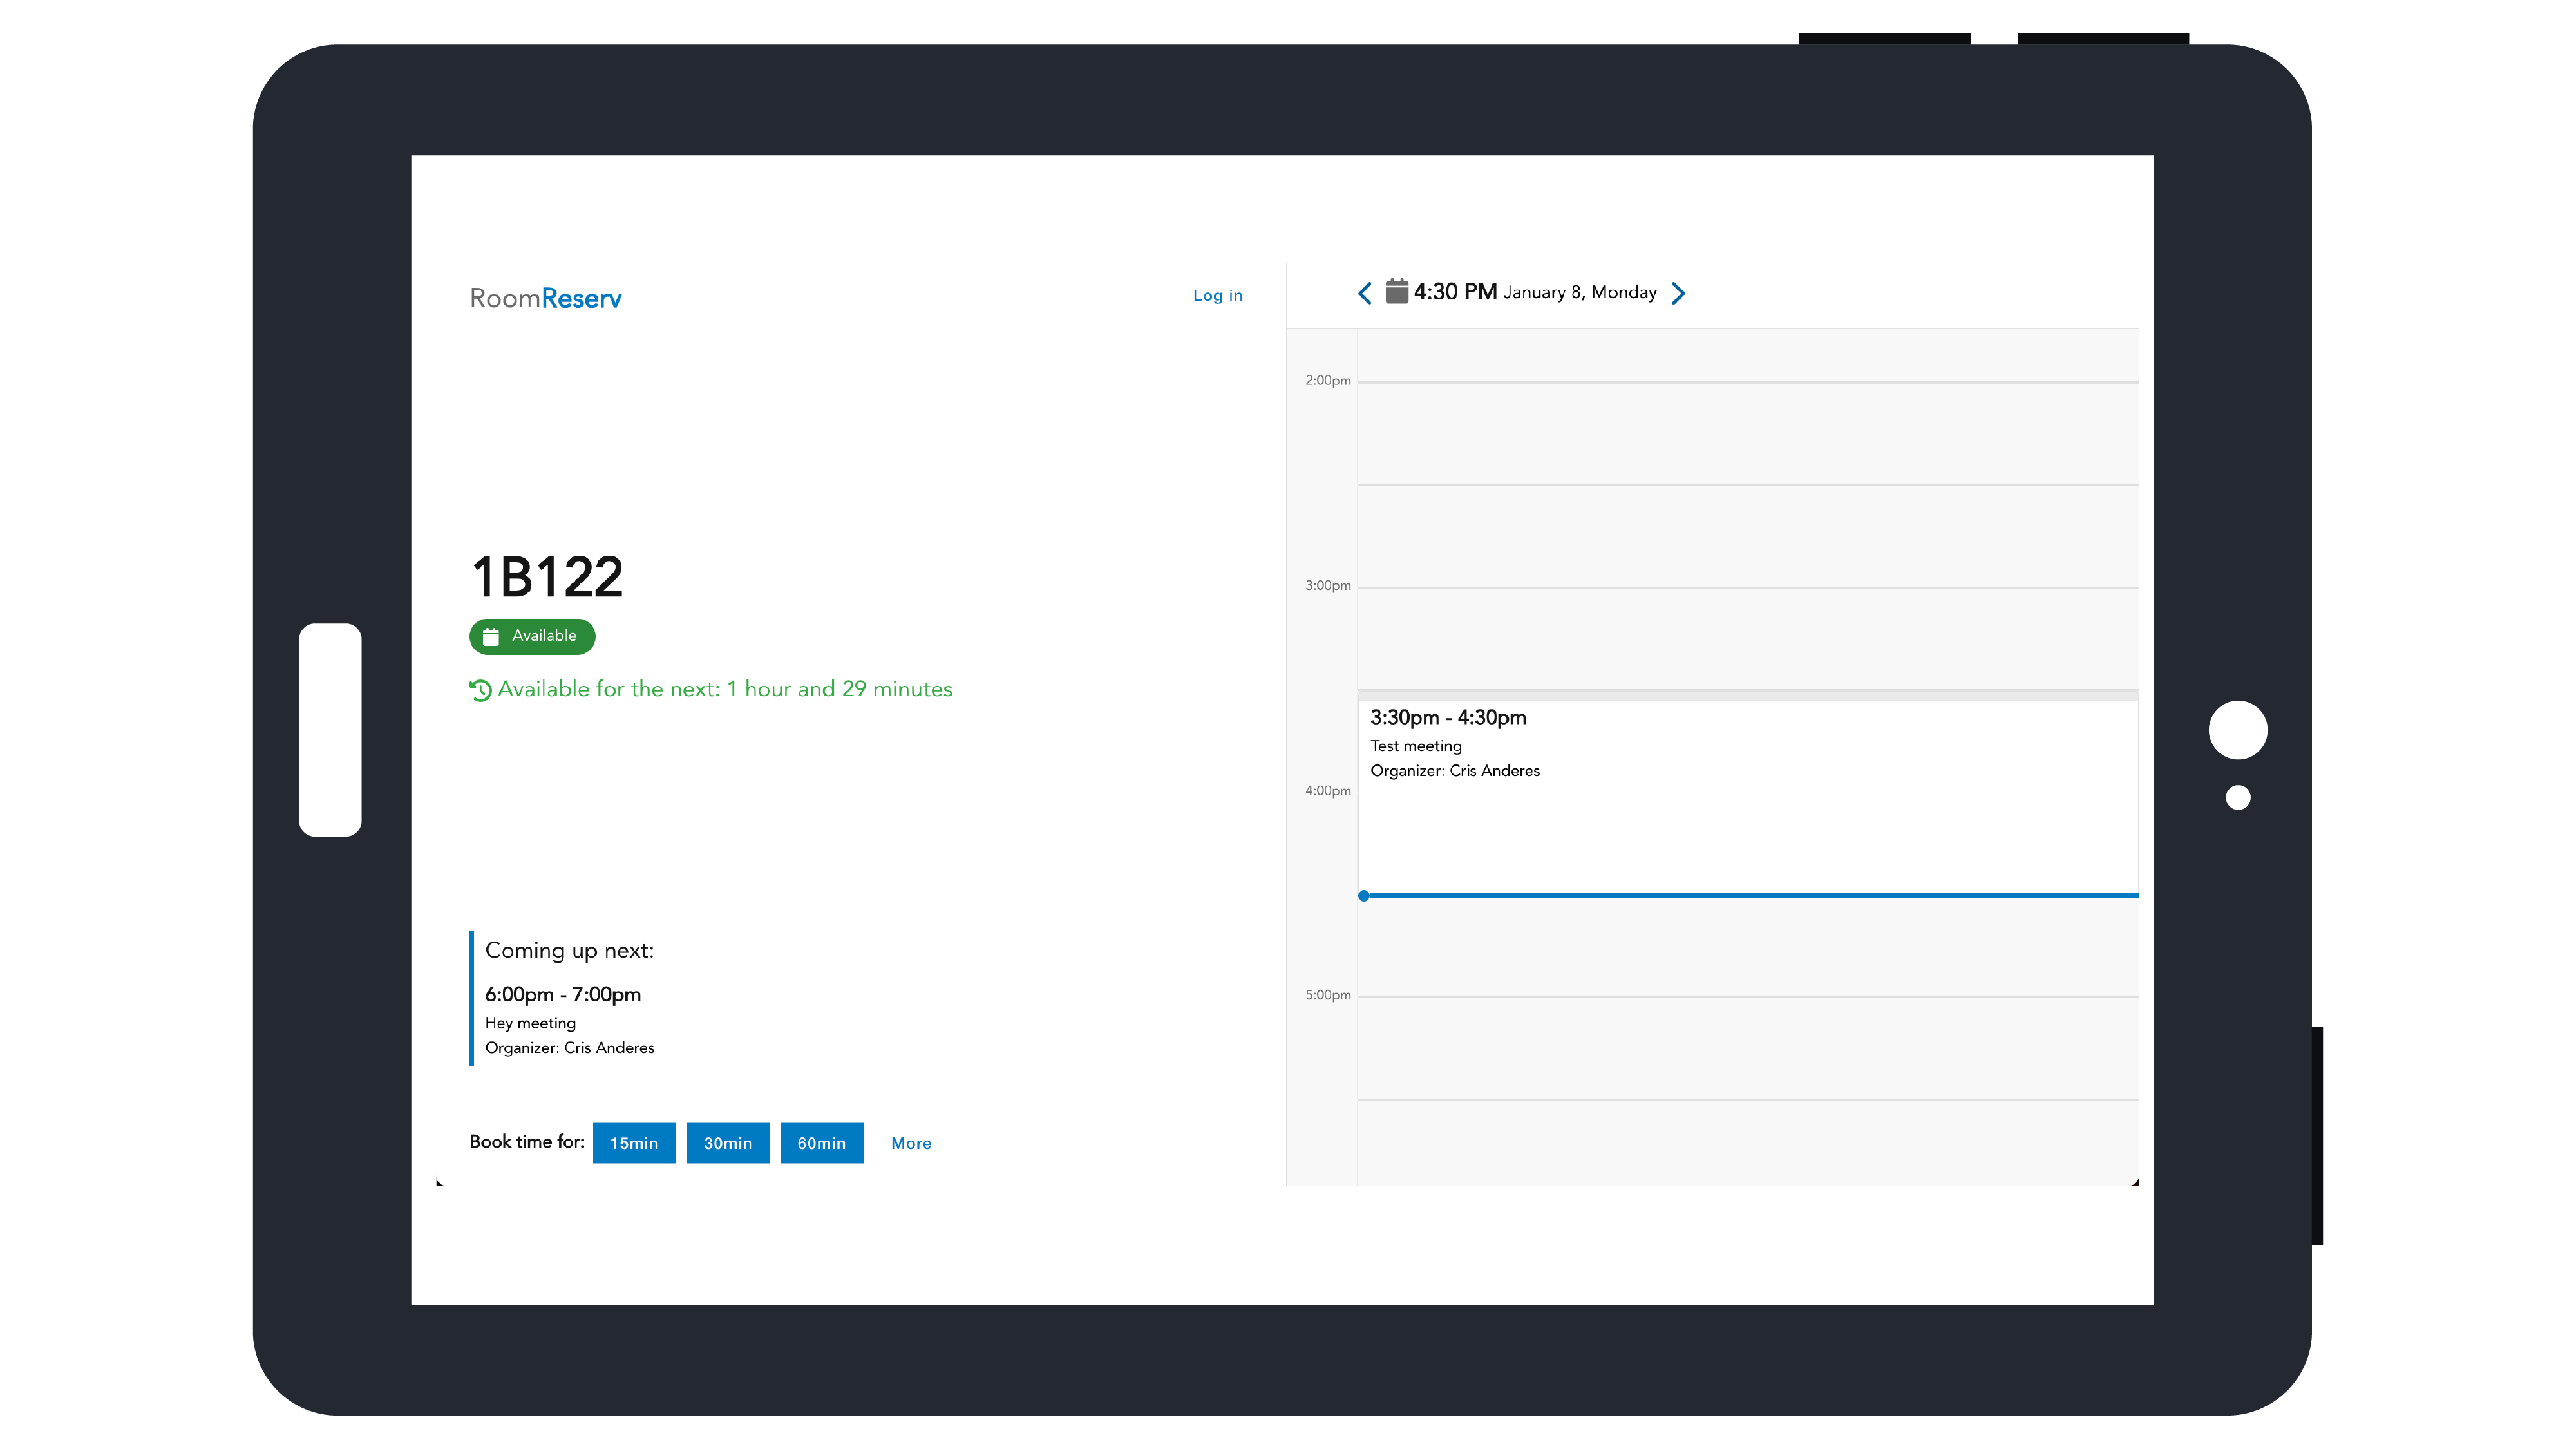This screenshot has height=1449, width=2576.
Task: Click the current time marker line
Action: coord(1748,895)
